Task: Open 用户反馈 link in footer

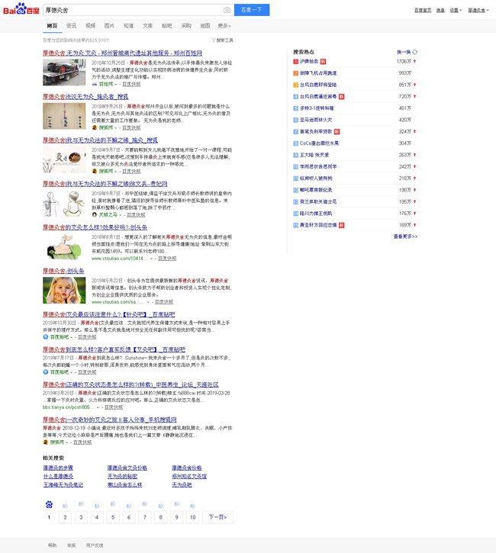Action: [95, 545]
